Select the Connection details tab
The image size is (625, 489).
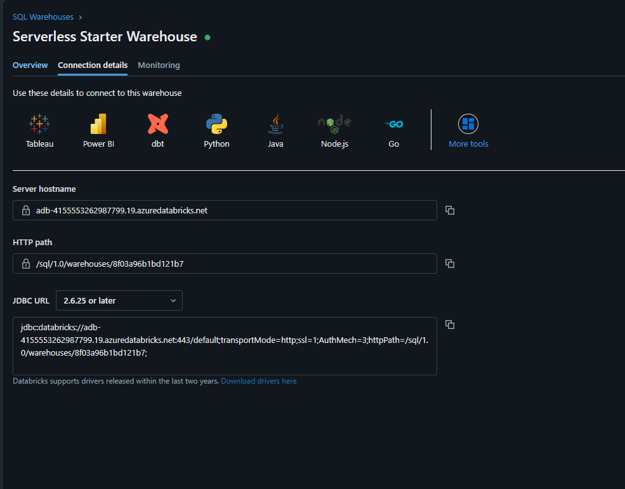93,65
